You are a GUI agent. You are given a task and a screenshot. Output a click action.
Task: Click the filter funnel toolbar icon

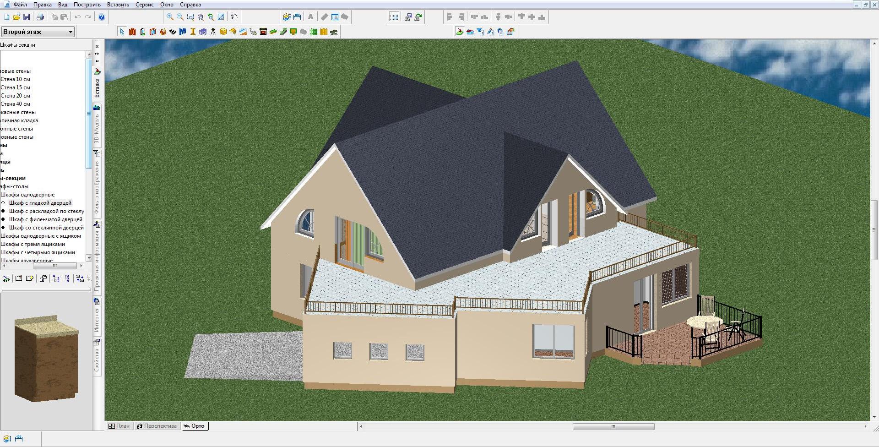coord(480,32)
